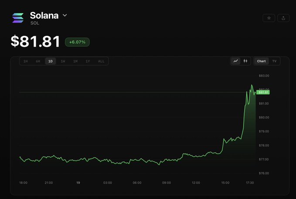296x199 pixels.
Task: Click the 12:00 time axis label
Action: point(196,183)
